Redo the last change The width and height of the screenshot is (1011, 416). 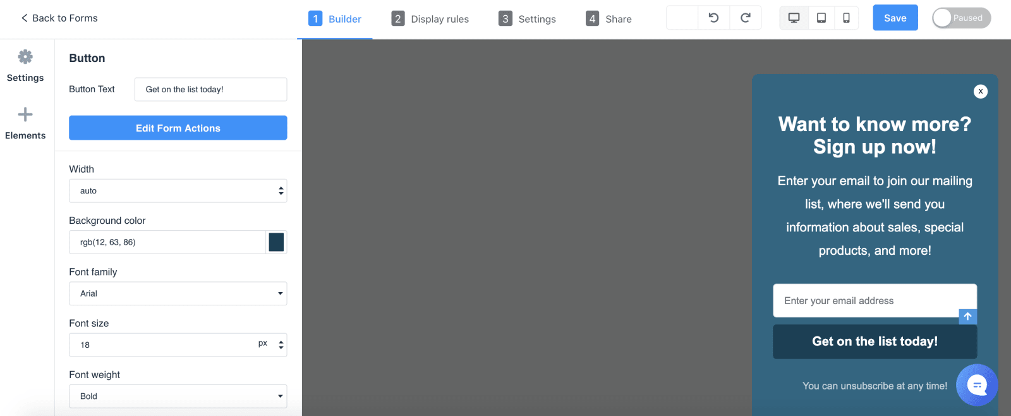click(746, 18)
